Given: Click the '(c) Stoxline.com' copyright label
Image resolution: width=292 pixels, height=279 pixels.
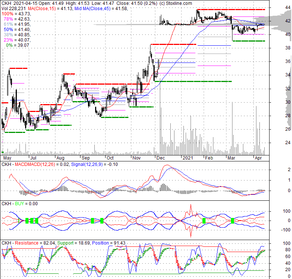Looking at the screenshot, I should [x=176, y=3].
